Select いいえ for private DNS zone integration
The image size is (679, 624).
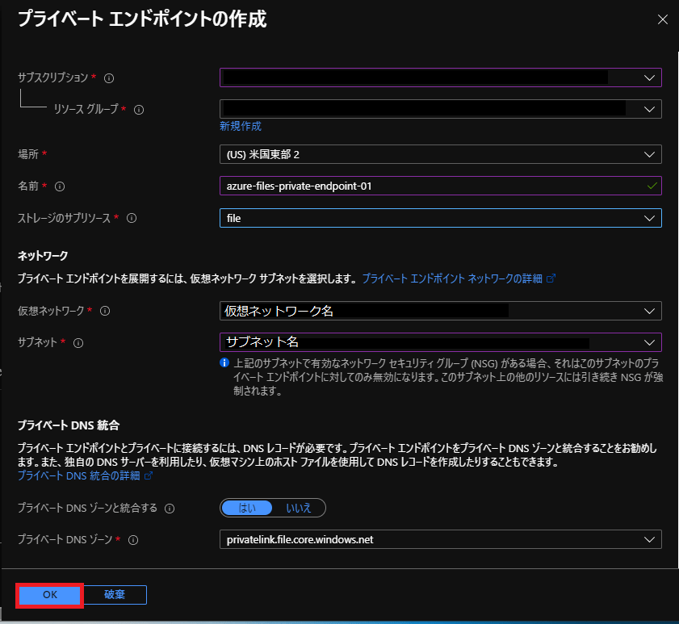click(x=299, y=508)
